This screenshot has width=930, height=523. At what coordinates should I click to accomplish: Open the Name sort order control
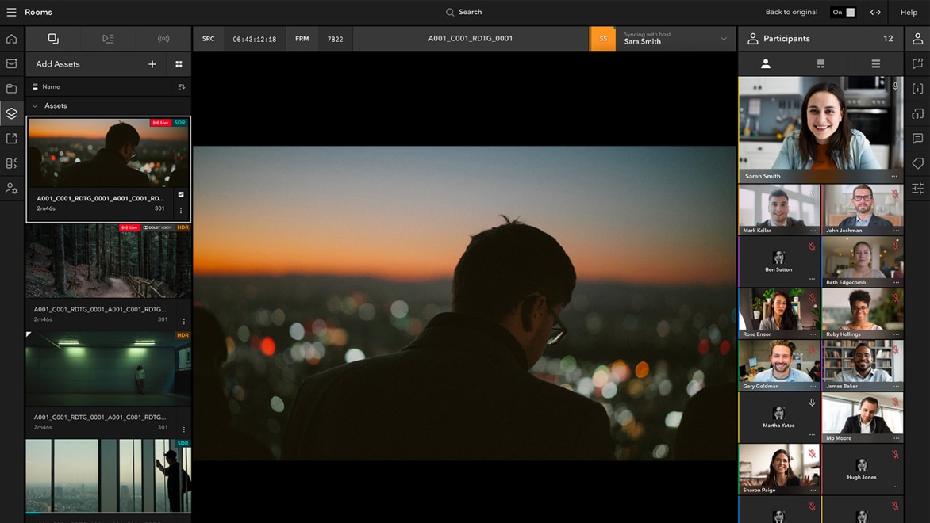(x=181, y=86)
